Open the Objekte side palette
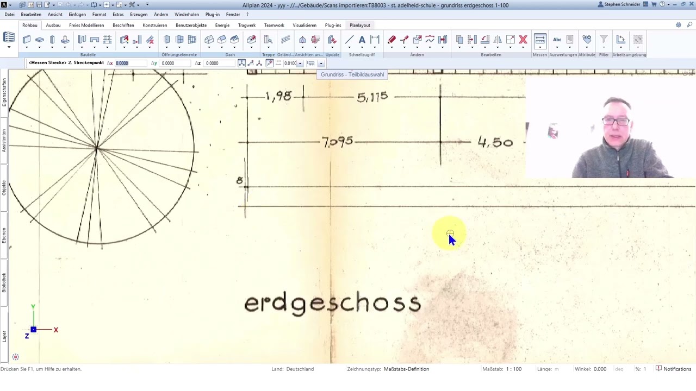The height and width of the screenshot is (391, 696). (x=4, y=187)
